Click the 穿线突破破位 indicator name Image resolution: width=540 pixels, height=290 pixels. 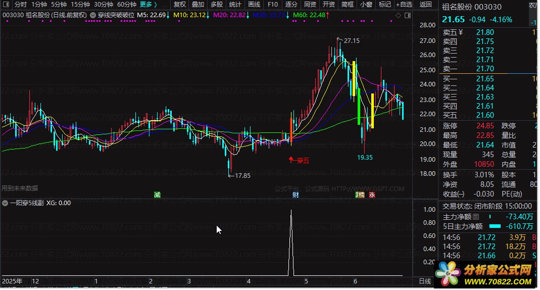point(116,15)
